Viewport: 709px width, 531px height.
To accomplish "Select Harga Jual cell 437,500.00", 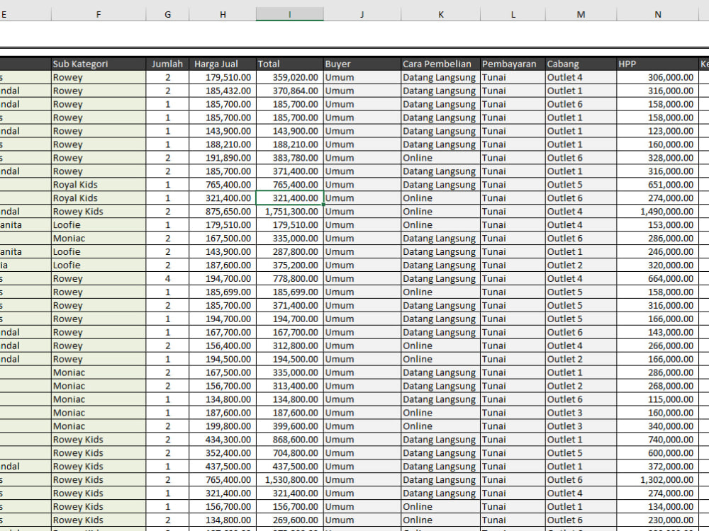I will click(x=223, y=466).
